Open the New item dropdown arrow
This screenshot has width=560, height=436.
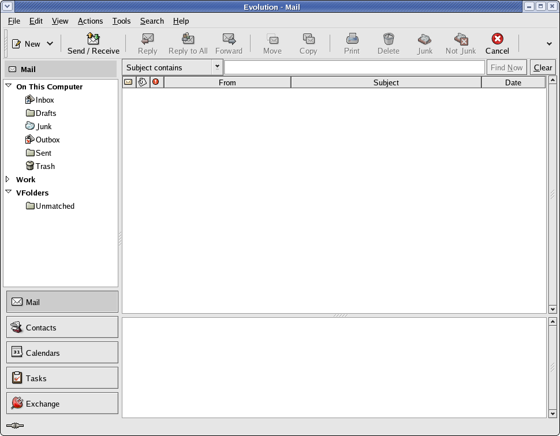[x=50, y=44]
